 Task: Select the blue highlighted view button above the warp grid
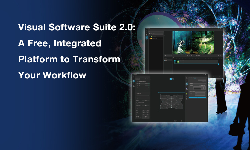pos(170,79)
